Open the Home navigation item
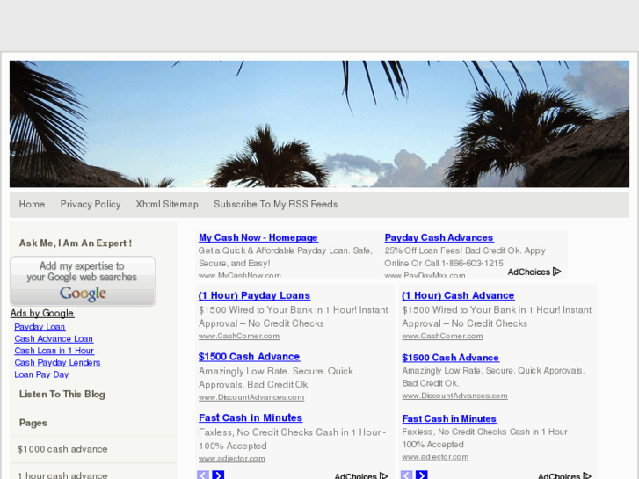This screenshot has height=479, width=639. [x=32, y=204]
